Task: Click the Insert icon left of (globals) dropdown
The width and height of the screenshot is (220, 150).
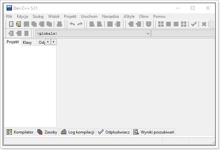Action: pyautogui.click(x=11, y=34)
